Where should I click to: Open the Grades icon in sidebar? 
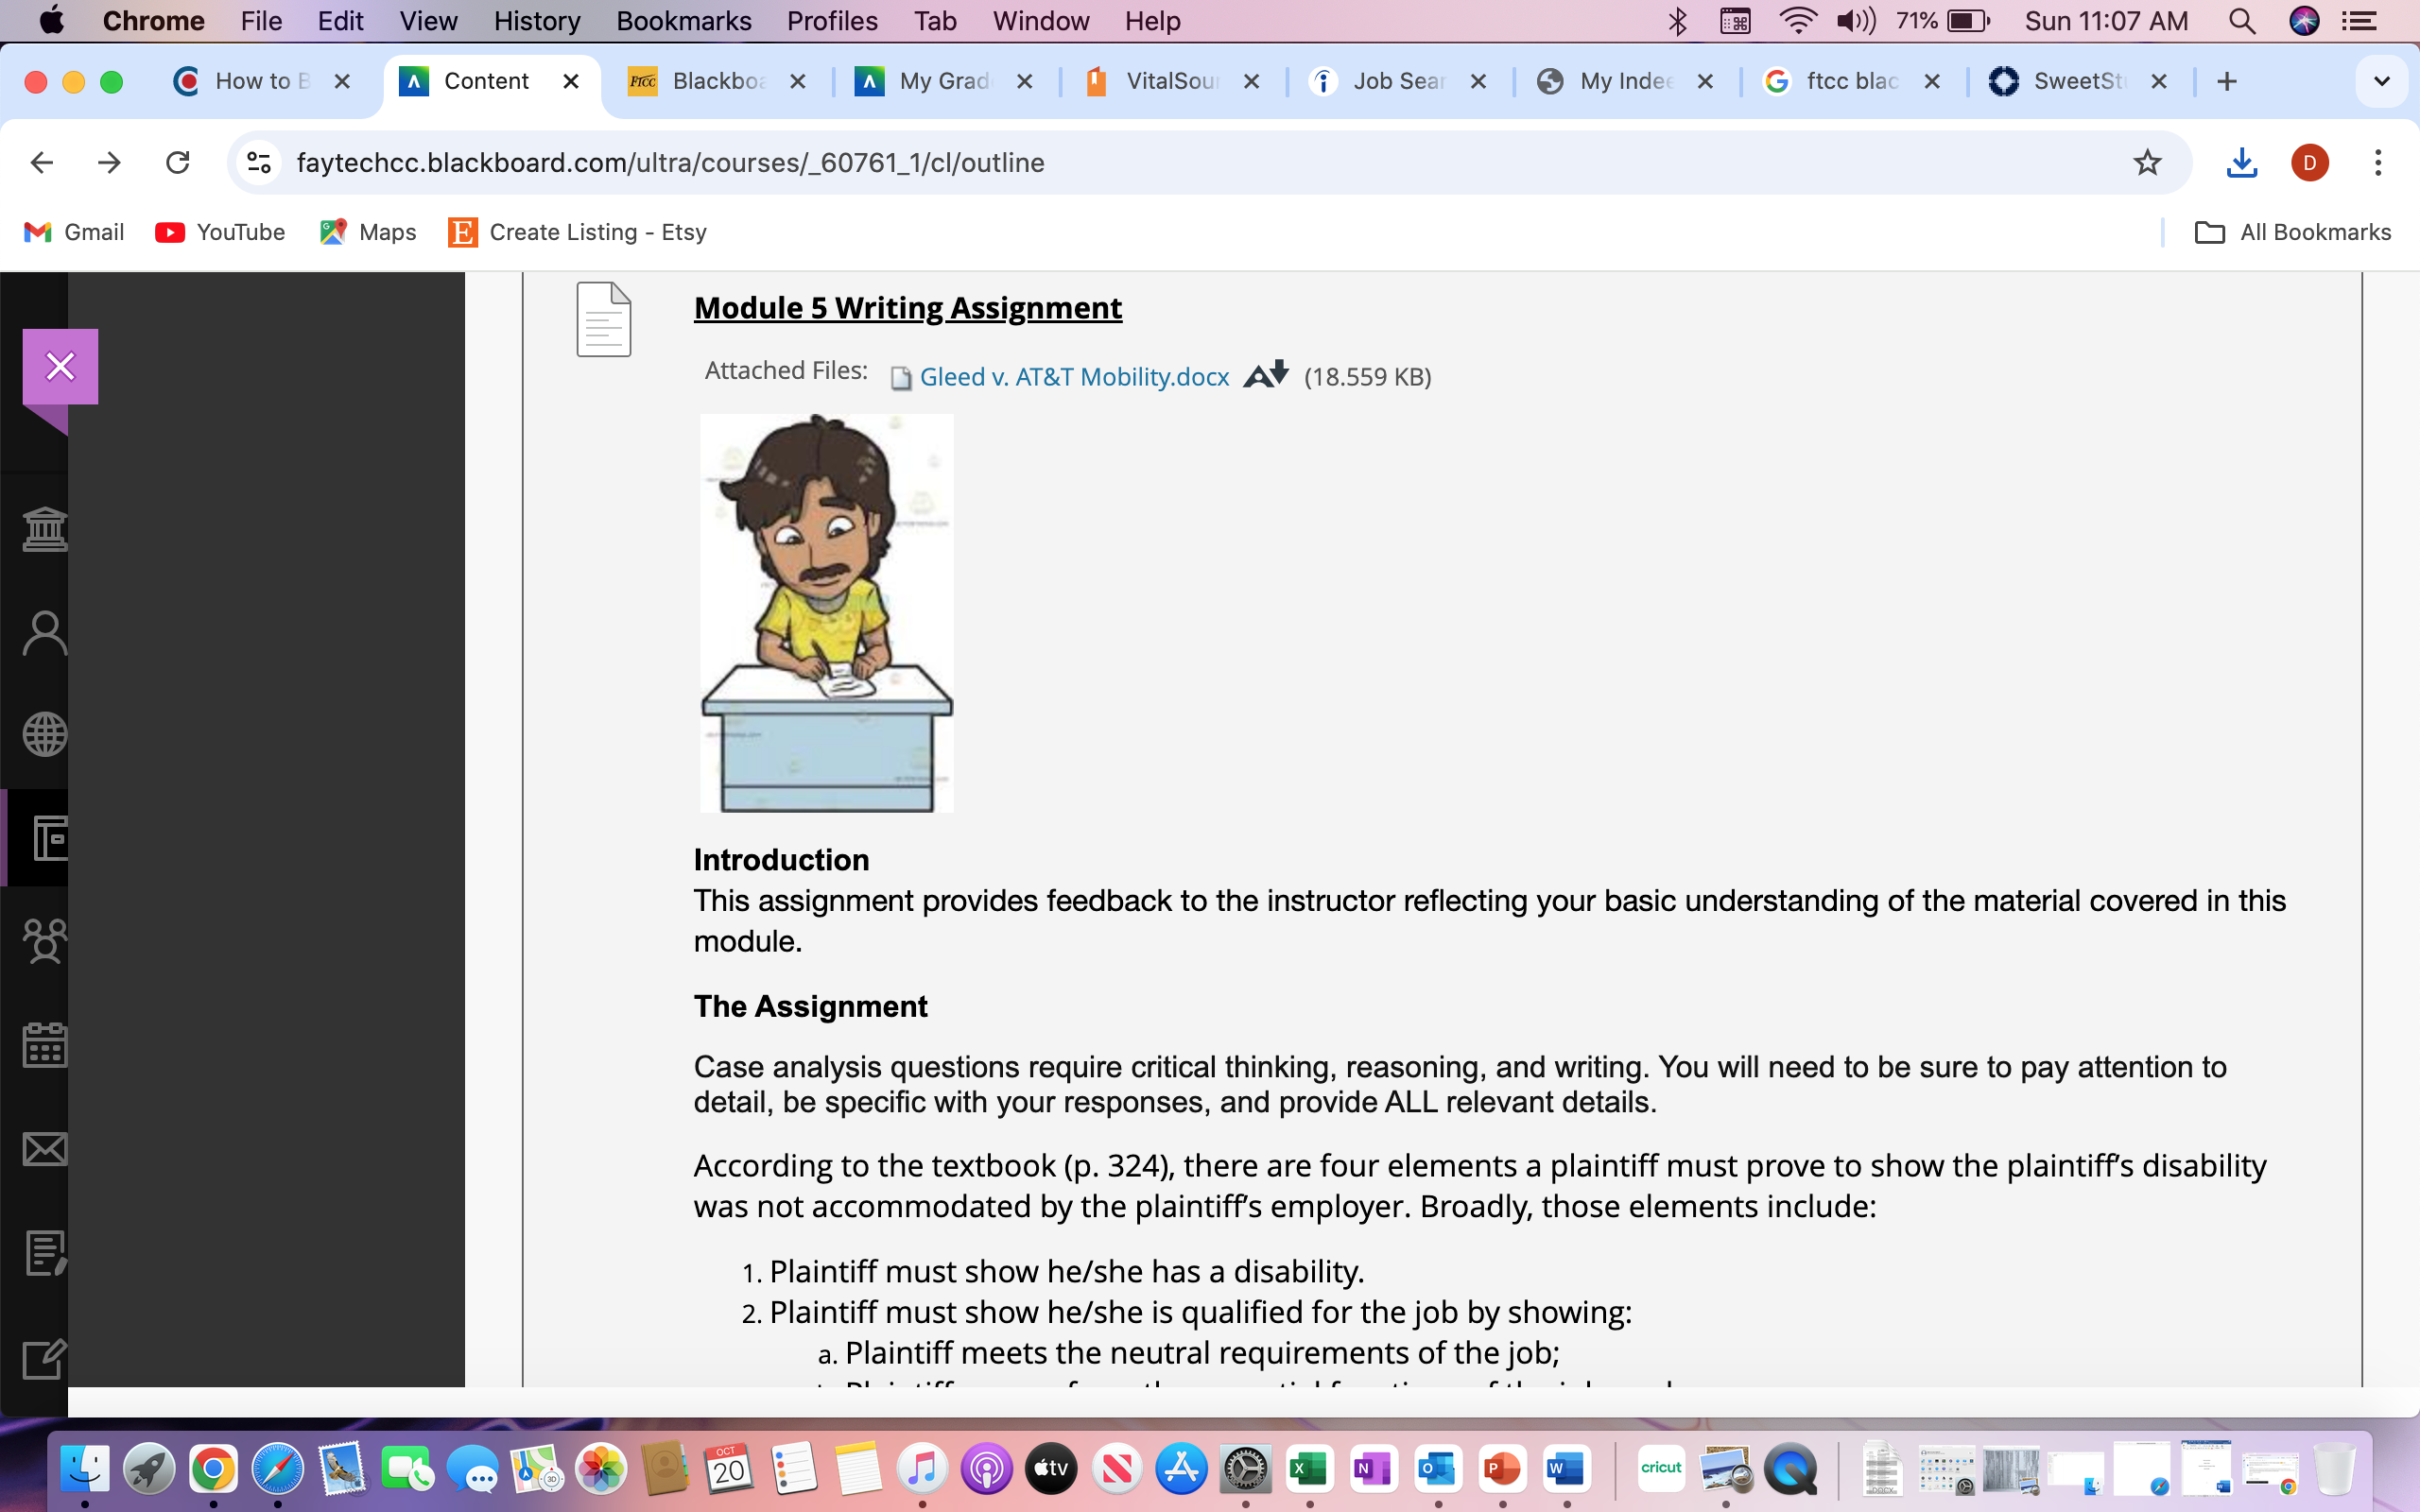(x=45, y=1252)
